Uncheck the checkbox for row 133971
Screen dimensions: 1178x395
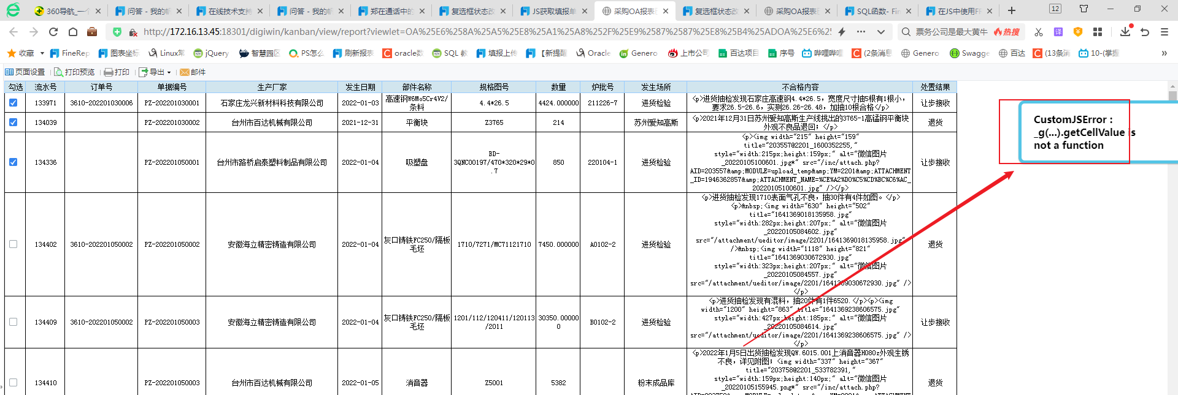click(x=13, y=103)
